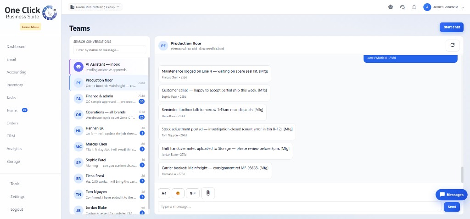Click the conversation list scrollbar
Screen dimensions: 470x219
tap(149, 134)
